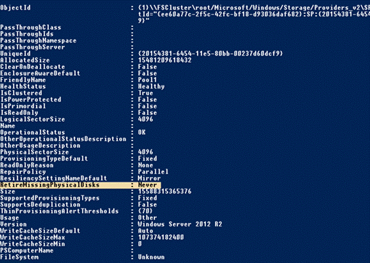Image resolution: width=370 pixels, height=263 pixels.
Task: Click the Size value 15588315365376
Action: point(165,191)
